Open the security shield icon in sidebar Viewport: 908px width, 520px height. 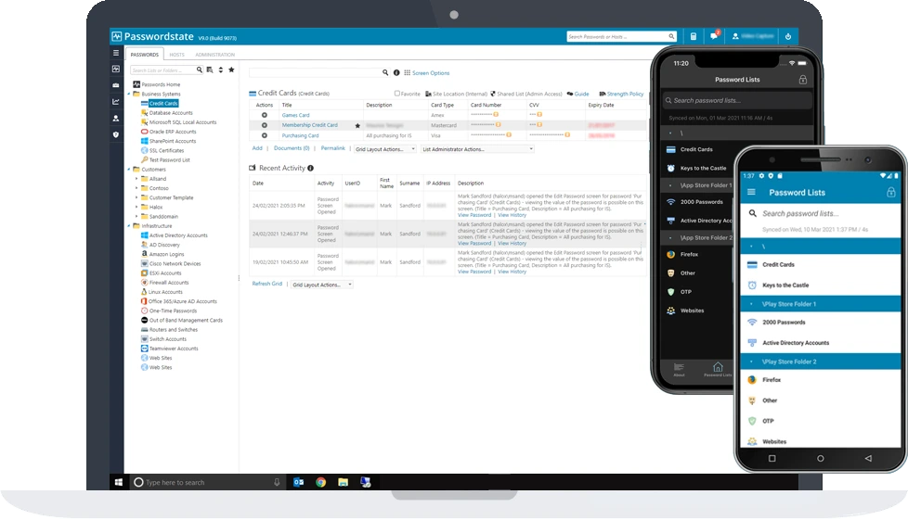pos(116,134)
